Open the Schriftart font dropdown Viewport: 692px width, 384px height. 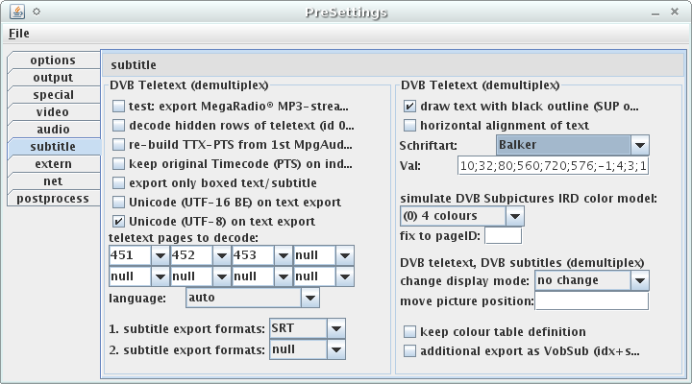pos(640,145)
